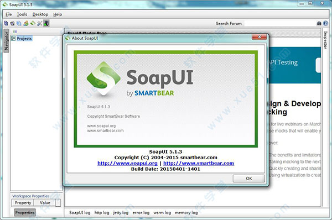Click the Projects node icon in the navigator
Viewport: 332px width, 220px height.
[13, 38]
